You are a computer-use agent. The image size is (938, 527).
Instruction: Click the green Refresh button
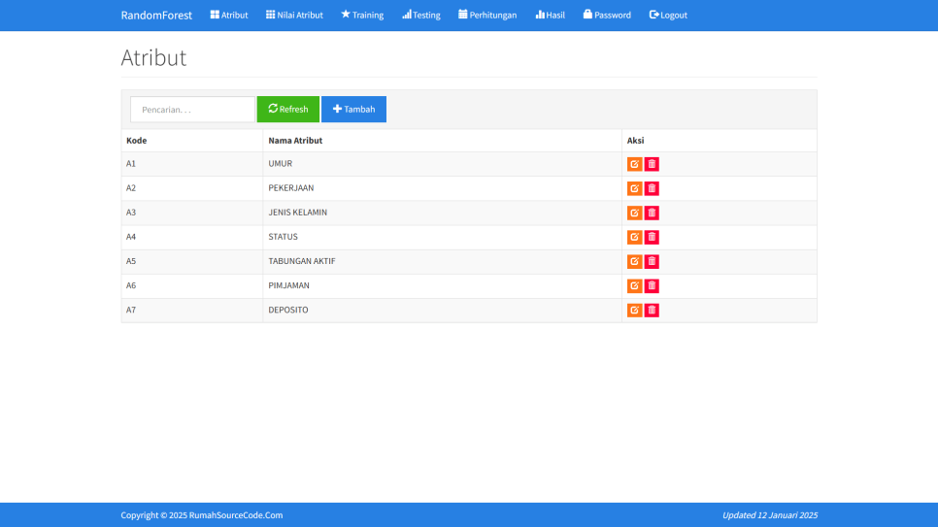click(287, 110)
